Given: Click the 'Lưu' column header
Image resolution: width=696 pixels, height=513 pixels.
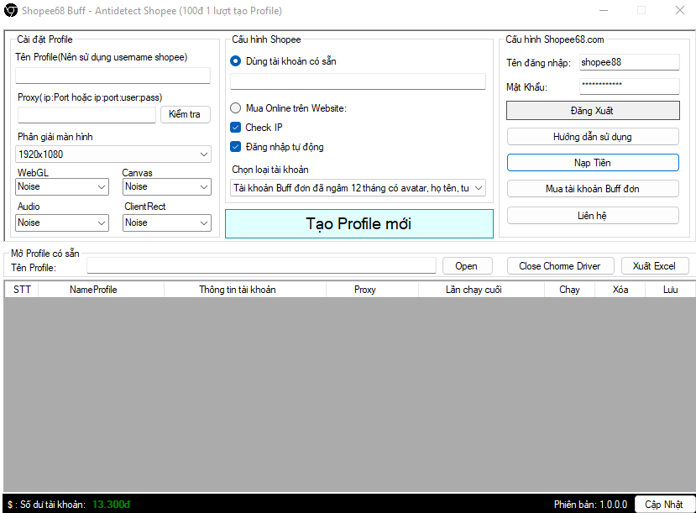Looking at the screenshot, I should point(671,290).
